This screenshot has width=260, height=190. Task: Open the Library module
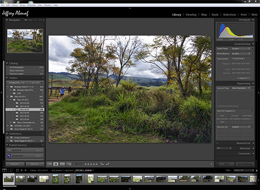176,15
